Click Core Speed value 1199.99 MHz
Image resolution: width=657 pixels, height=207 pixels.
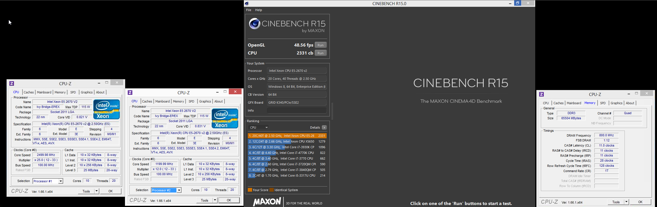pyautogui.click(x=164, y=164)
